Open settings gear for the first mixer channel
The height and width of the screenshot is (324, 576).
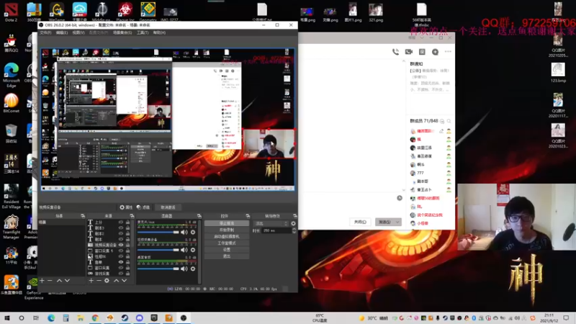pos(193,232)
